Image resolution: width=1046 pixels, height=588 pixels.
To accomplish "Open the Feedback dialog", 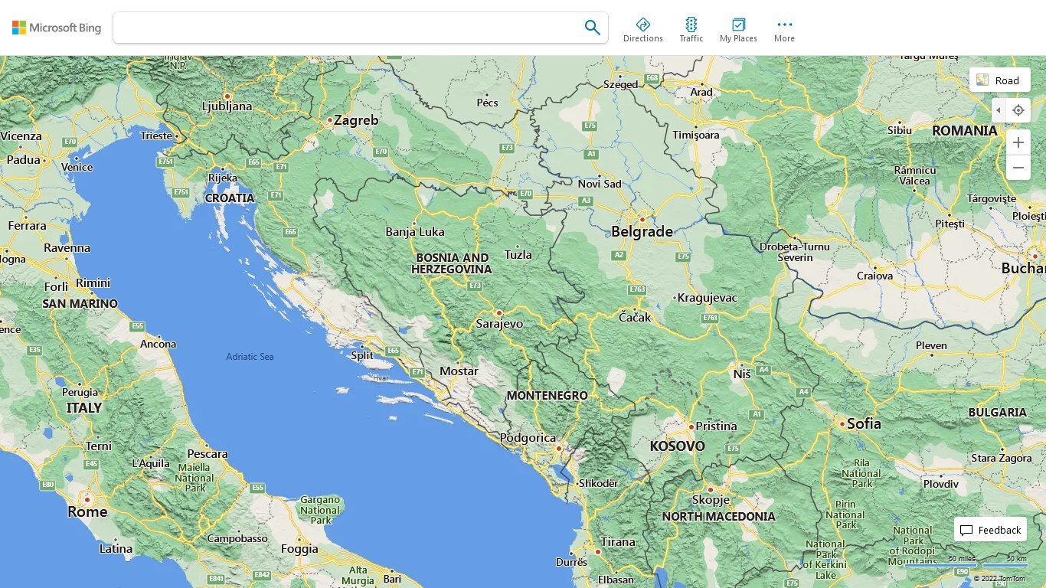I will point(990,530).
